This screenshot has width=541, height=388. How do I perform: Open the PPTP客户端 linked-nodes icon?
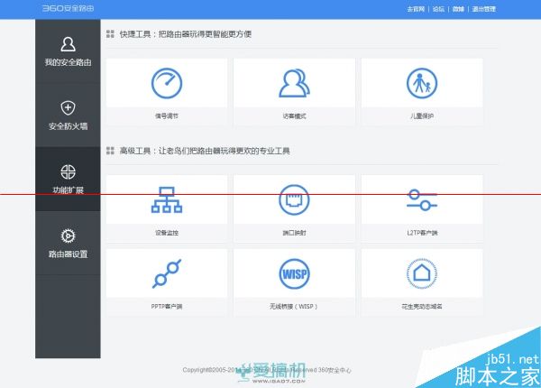166,273
